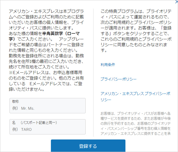This screenshot has width=178, height=152.
Task: Open the プライバシーポリシー link
Action: coord(118,79)
